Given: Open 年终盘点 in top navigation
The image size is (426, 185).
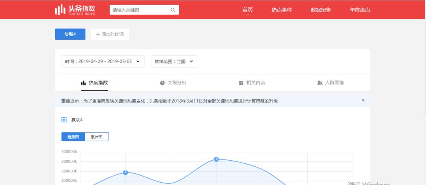Looking at the screenshot, I should 360,10.
